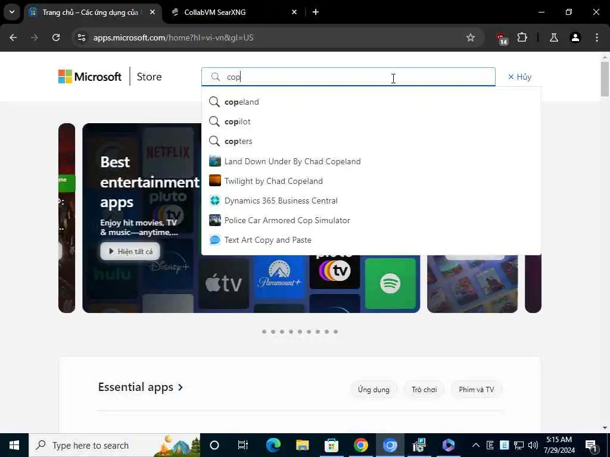
Task: Click the Hiện tất cả button
Action: click(x=130, y=252)
